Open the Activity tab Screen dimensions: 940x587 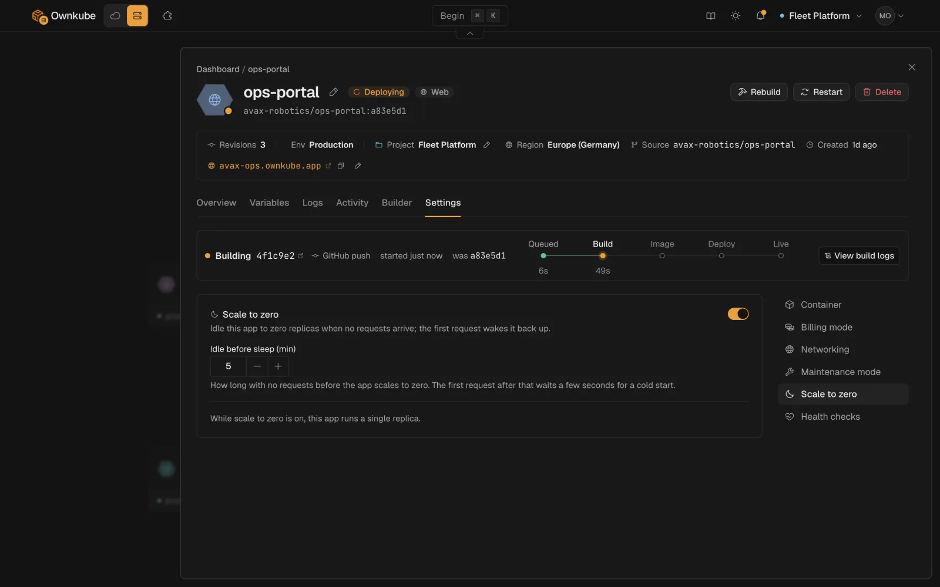click(352, 203)
